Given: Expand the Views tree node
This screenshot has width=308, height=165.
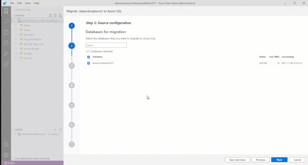Looking at the screenshot, I should click(16, 30).
